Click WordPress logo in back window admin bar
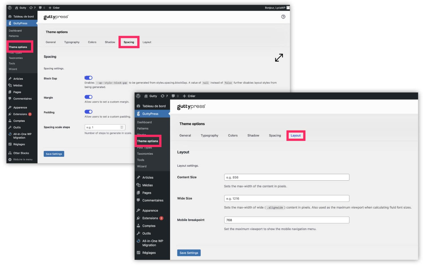Image resolution: width=423 pixels, height=266 pixels. (x=10, y=8)
